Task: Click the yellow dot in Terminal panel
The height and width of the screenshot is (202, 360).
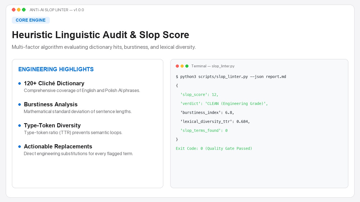Action: tap(182, 66)
